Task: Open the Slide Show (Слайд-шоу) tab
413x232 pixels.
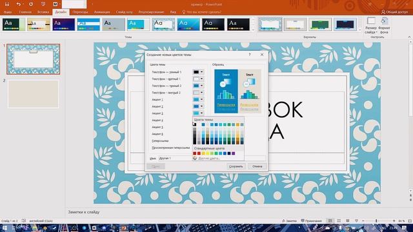Action: click(125, 12)
